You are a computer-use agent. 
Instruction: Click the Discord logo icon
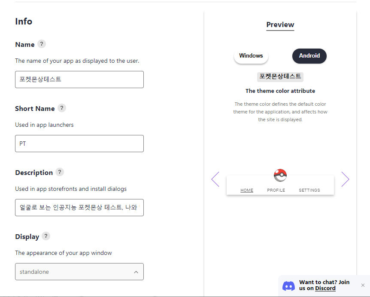pos(288,286)
